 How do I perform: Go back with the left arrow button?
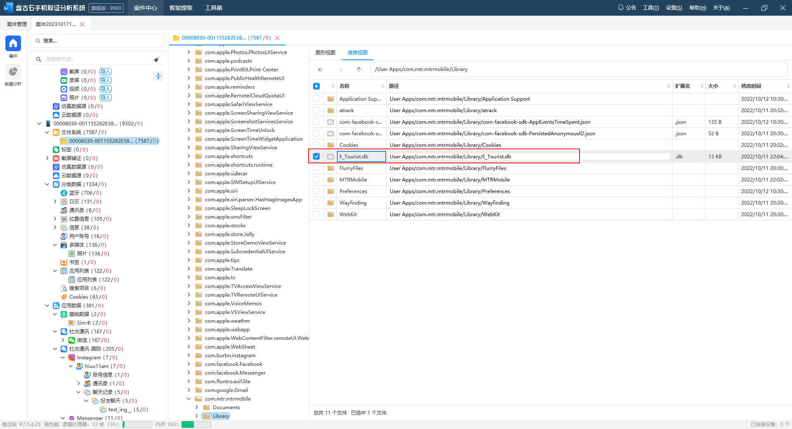pos(321,70)
